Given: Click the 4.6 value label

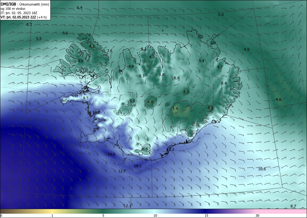Looking at the screenshot, I should tap(278, 99).
